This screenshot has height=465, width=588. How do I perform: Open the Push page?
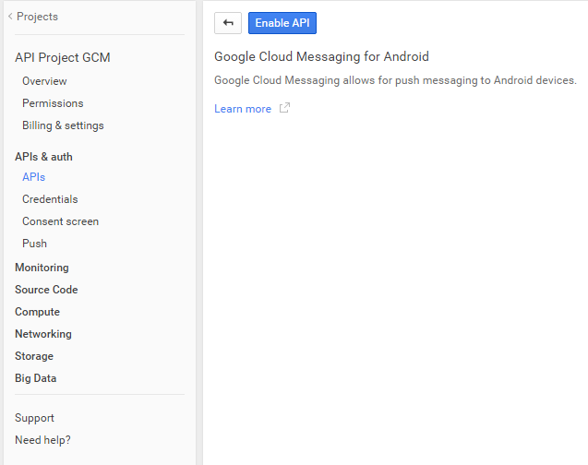pos(34,244)
